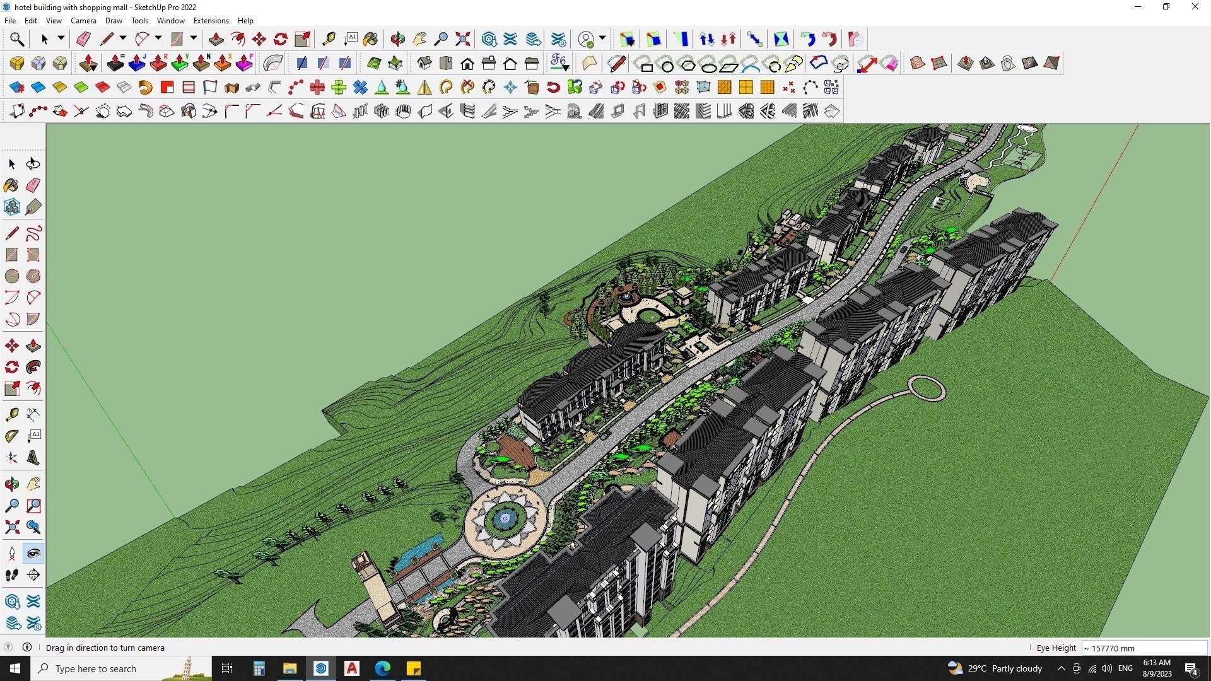Viewport: 1211px width, 681px height.
Task: Select the Polygon tool in left toolbar
Action: click(33, 276)
